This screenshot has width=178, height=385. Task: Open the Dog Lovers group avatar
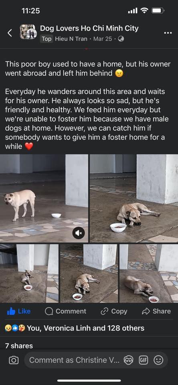[28, 32]
